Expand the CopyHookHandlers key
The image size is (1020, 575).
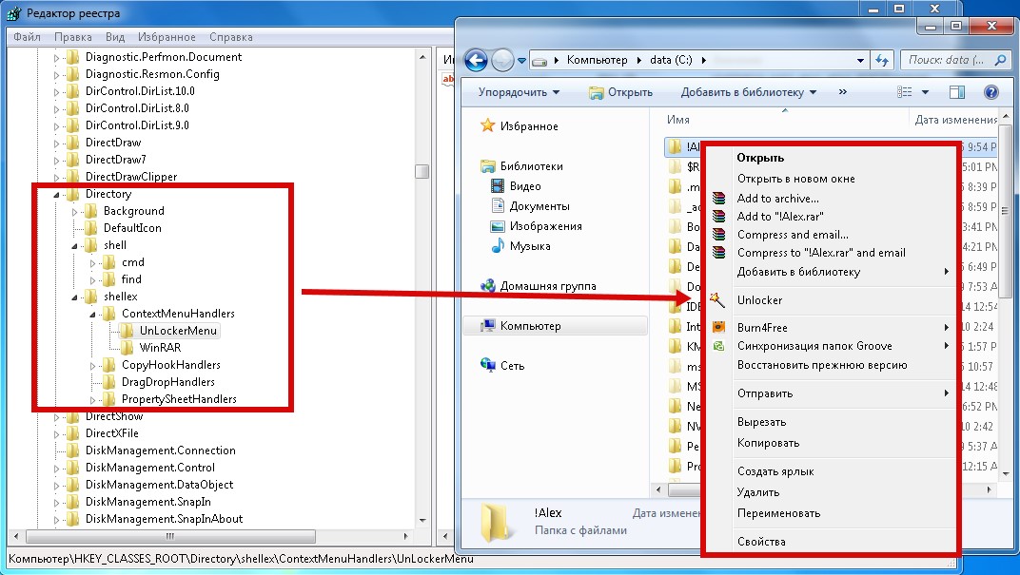click(x=93, y=365)
